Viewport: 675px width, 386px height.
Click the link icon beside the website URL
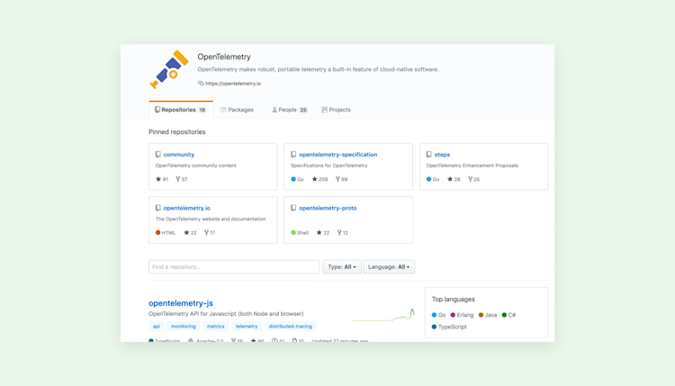pos(201,83)
